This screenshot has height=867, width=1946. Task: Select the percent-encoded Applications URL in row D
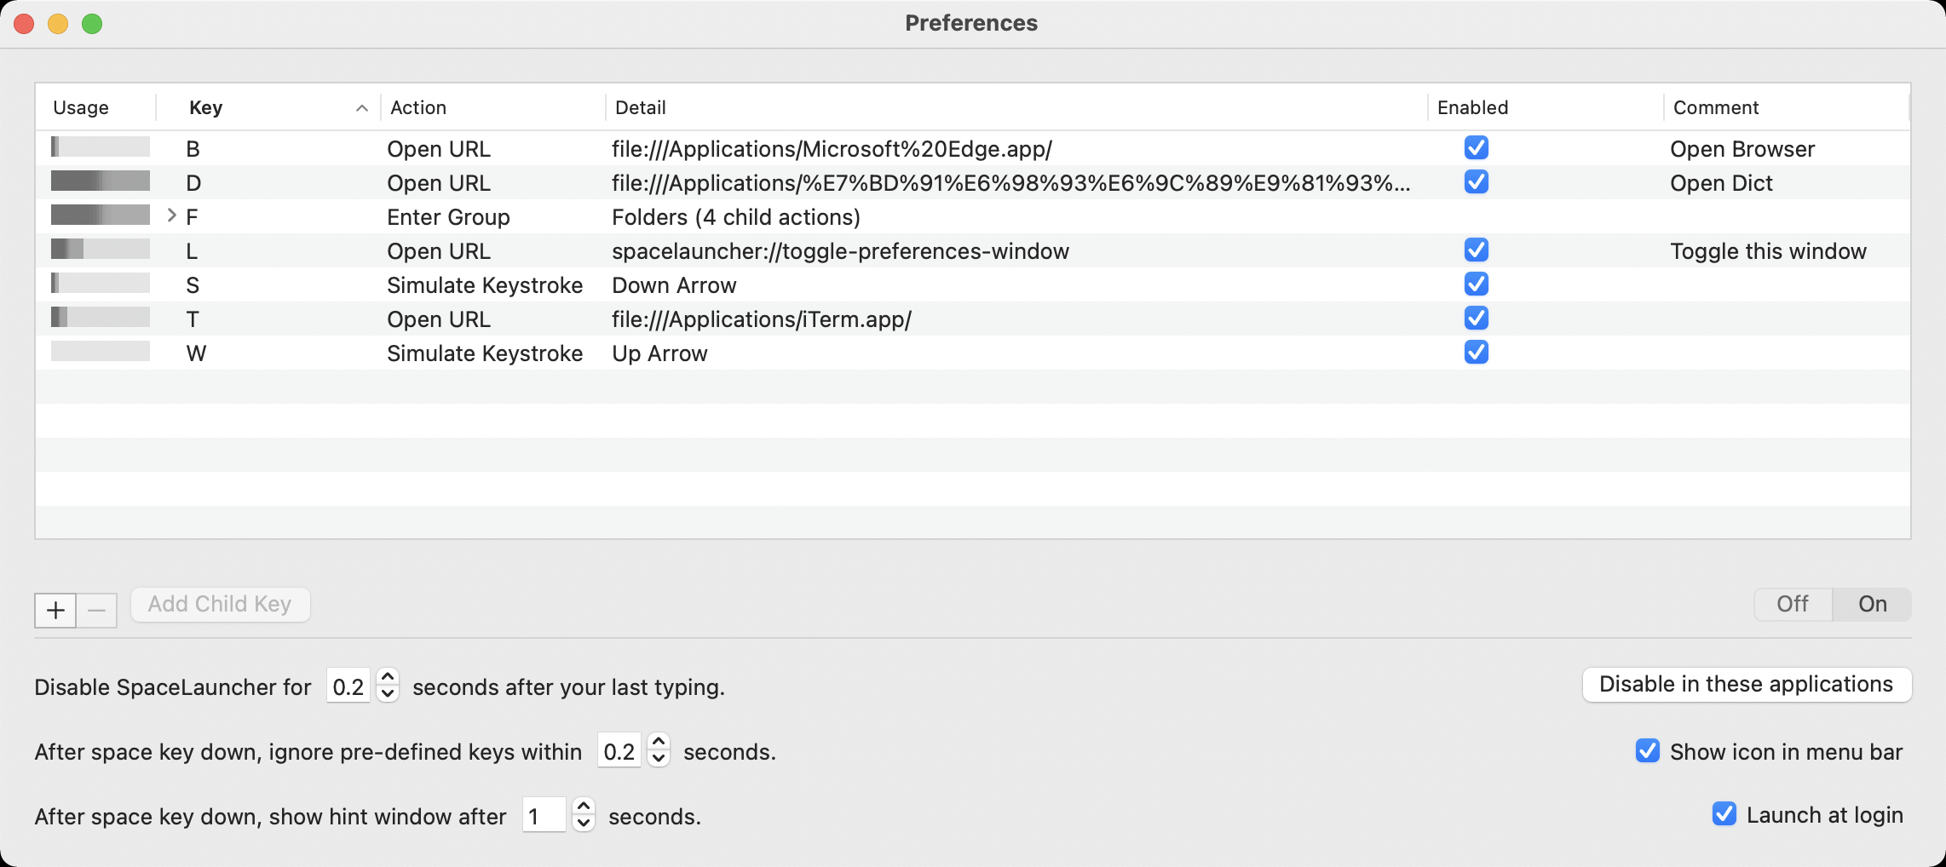pos(1010,183)
